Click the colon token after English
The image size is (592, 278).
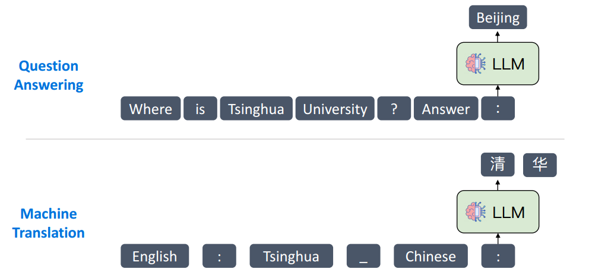(219, 256)
